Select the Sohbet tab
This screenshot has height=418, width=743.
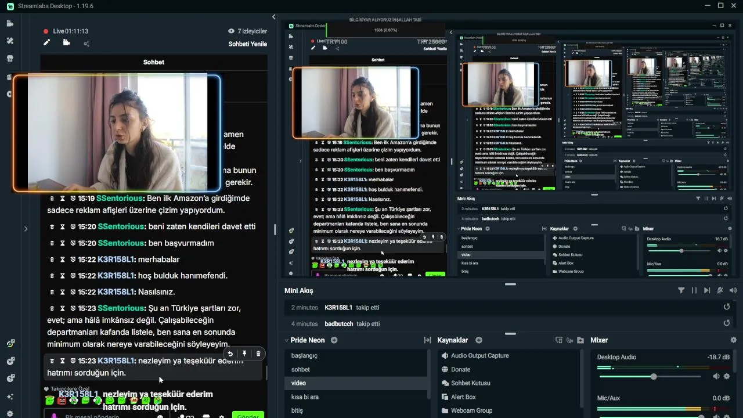coord(154,62)
